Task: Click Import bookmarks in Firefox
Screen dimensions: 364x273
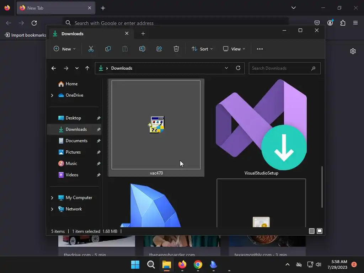Action: pos(26,35)
